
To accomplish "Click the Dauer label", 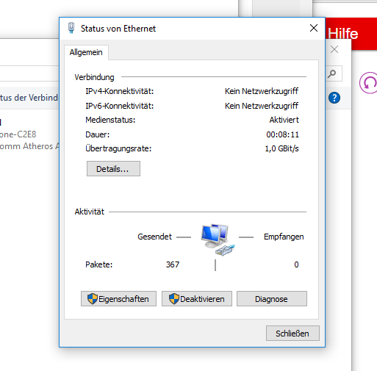I will [x=98, y=134].
